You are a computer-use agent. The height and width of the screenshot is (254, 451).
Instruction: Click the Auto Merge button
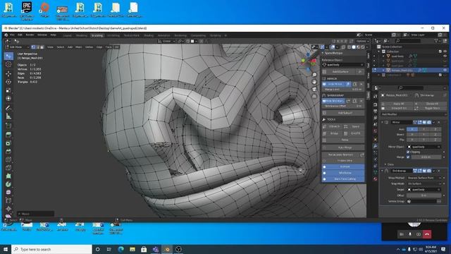click(x=343, y=147)
